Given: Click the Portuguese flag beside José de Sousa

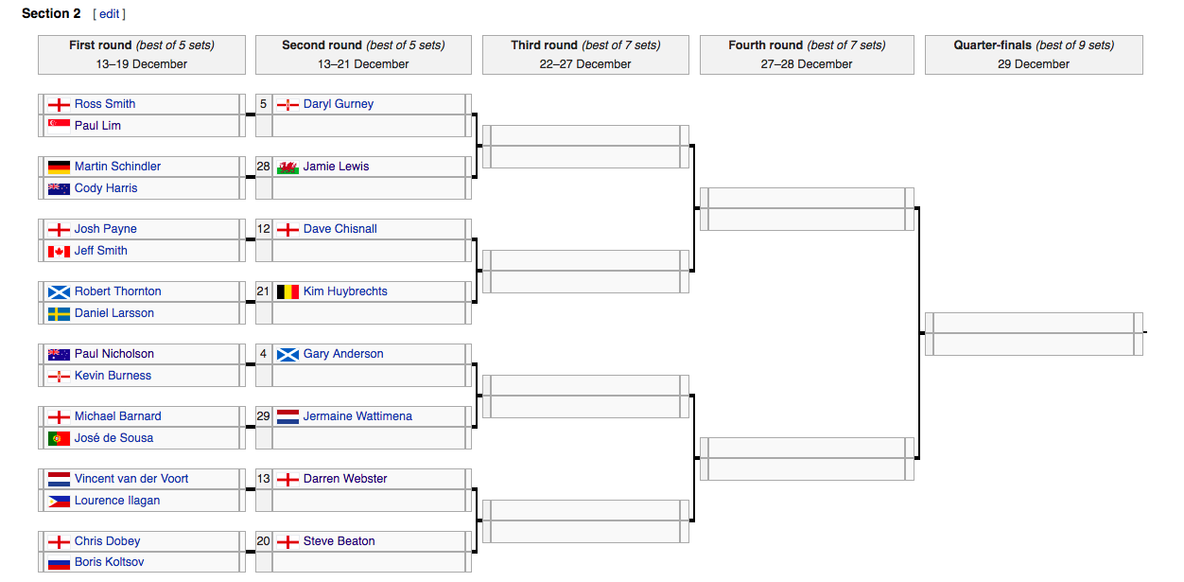Looking at the screenshot, I should click(x=59, y=438).
